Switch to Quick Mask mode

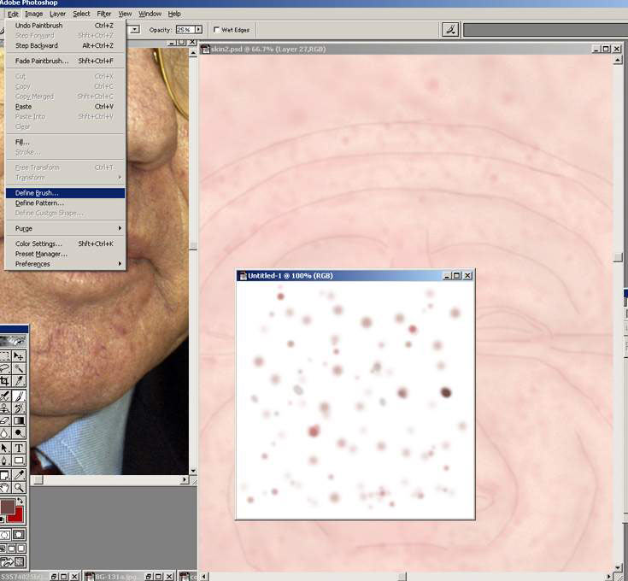pyautogui.click(x=19, y=533)
